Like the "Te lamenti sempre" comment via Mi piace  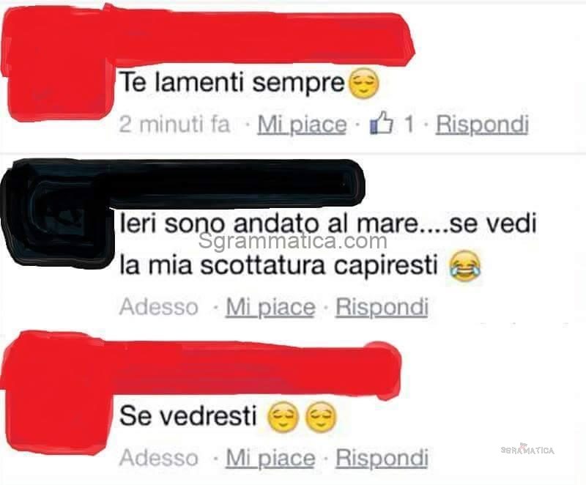(x=302, y=124)
